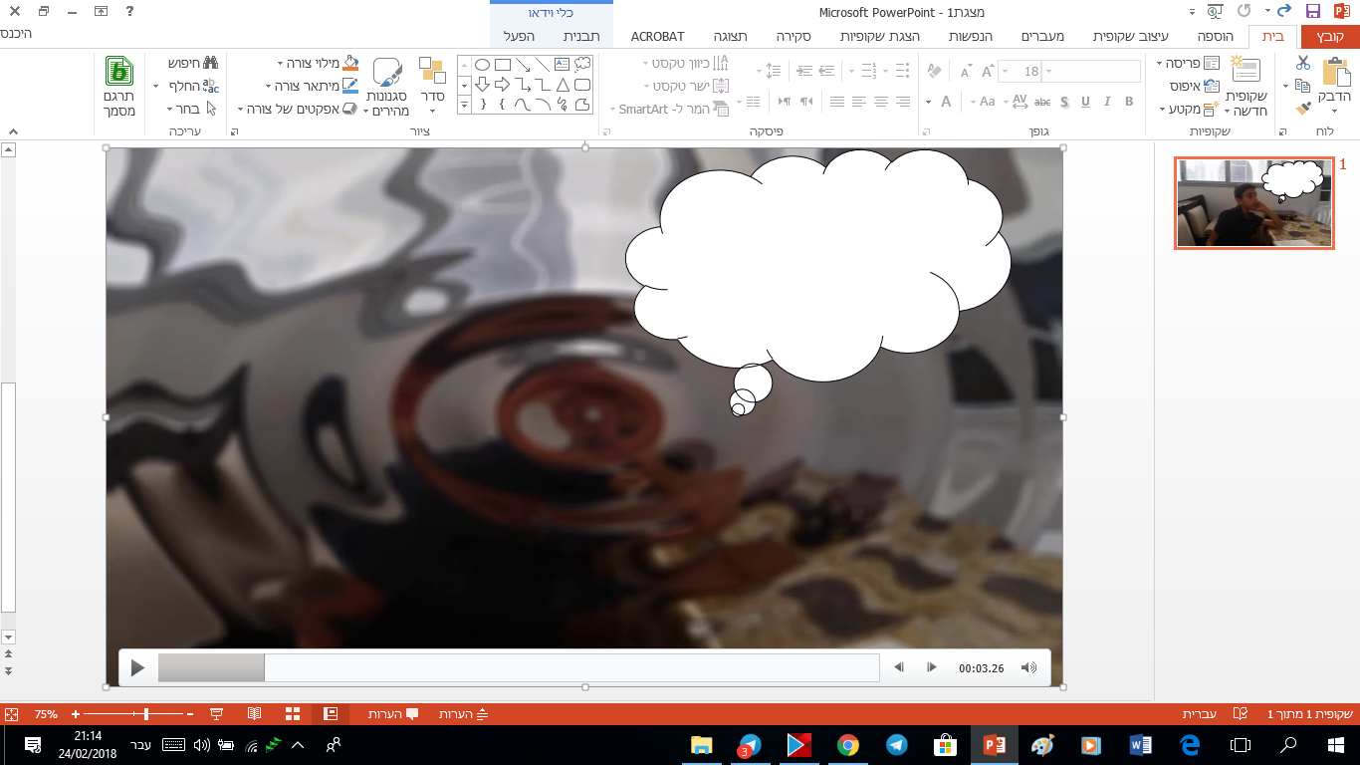Click the Find (חיפוש) binoculars button
This screenshot has height=765, width=1360.
[x=192, y=63]
